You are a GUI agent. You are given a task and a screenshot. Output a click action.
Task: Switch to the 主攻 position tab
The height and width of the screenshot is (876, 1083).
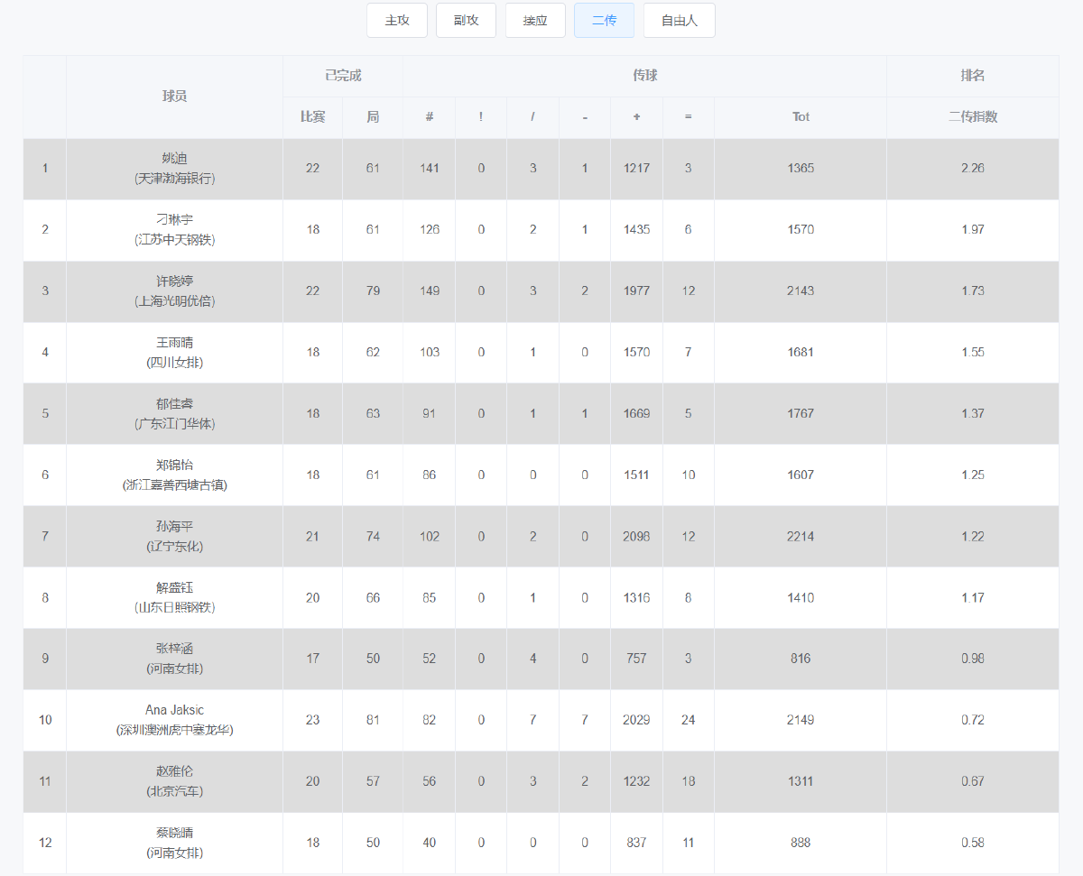click(397, 20)
